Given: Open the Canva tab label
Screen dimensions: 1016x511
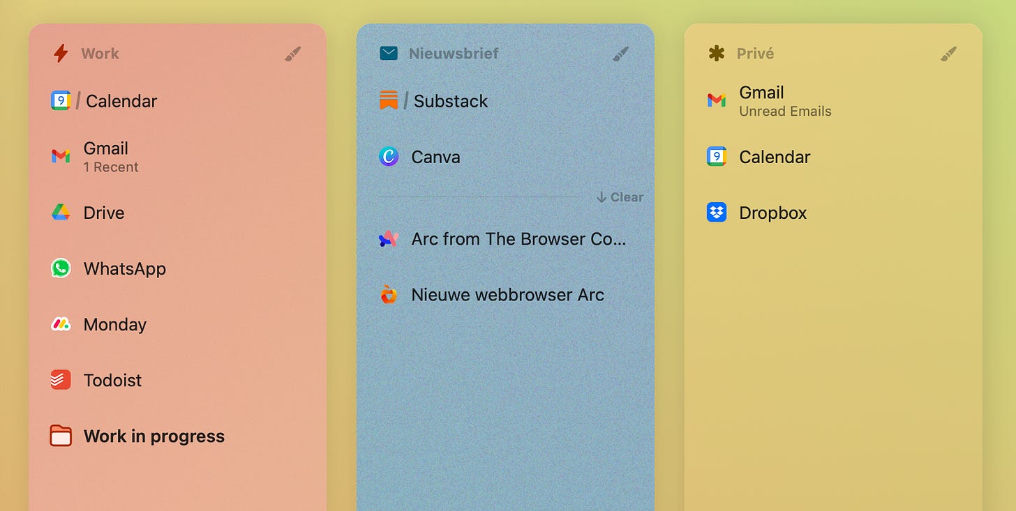Looking at the screenshot, I should [435, 157].
